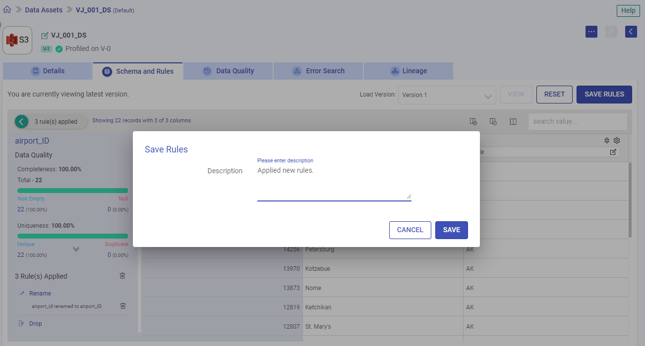This screenshot has height=346, width=645.
Task: Open column settings gear icon
Action: point(617,141)
